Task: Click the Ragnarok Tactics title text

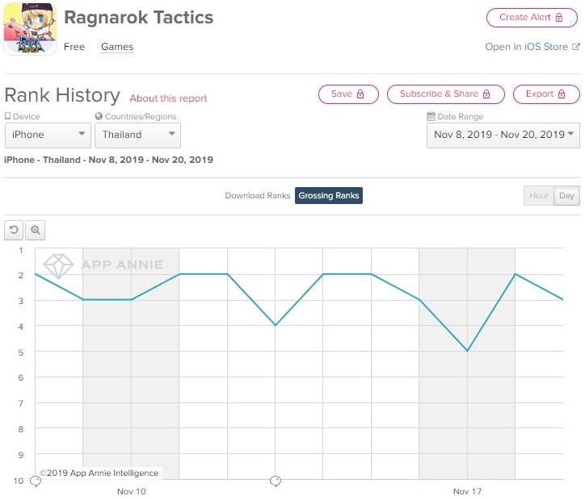Action: coord(138,18)
